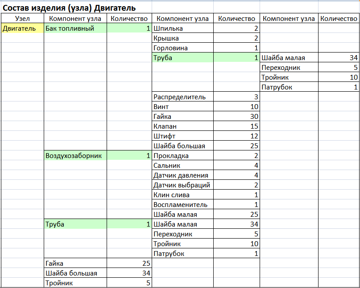Select the title cell 'Состав изделия (узла) Двигатель'

pyautogui.click(x=70, y=8)
